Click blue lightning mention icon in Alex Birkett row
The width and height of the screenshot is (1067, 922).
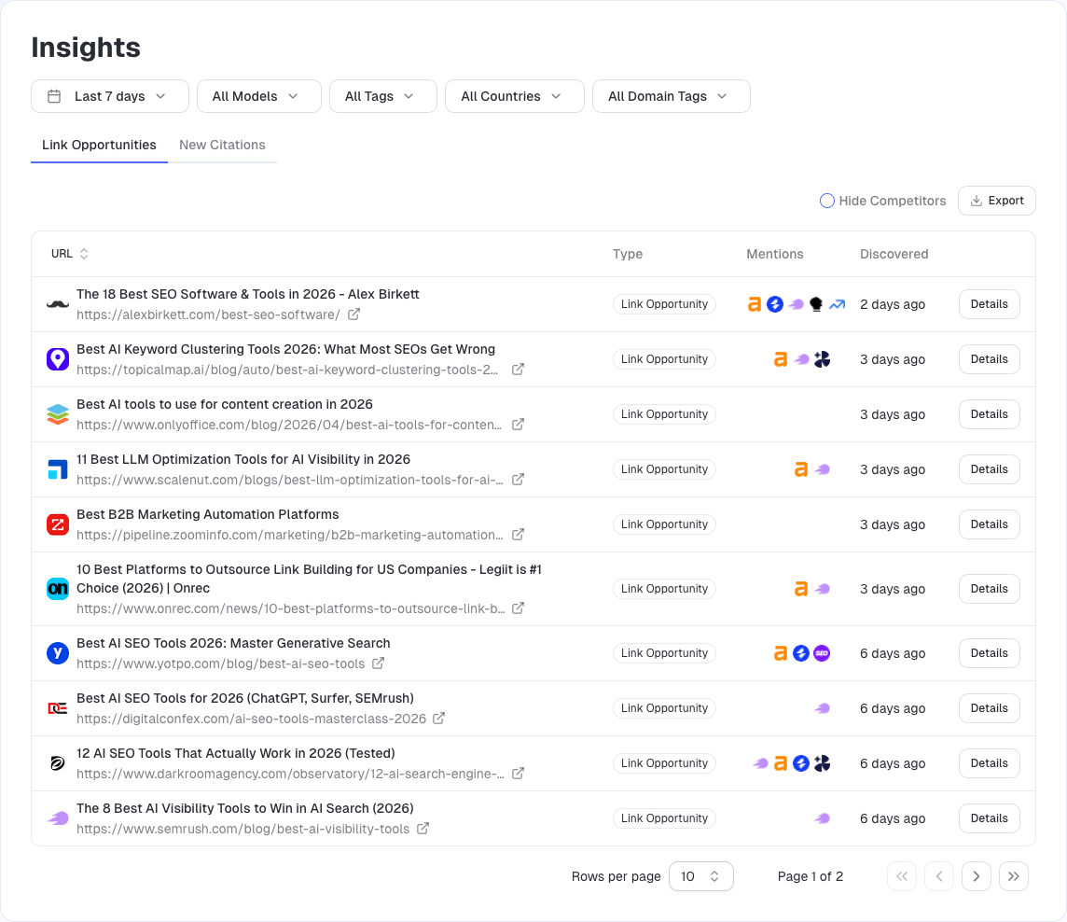click(x=775, y=304)
